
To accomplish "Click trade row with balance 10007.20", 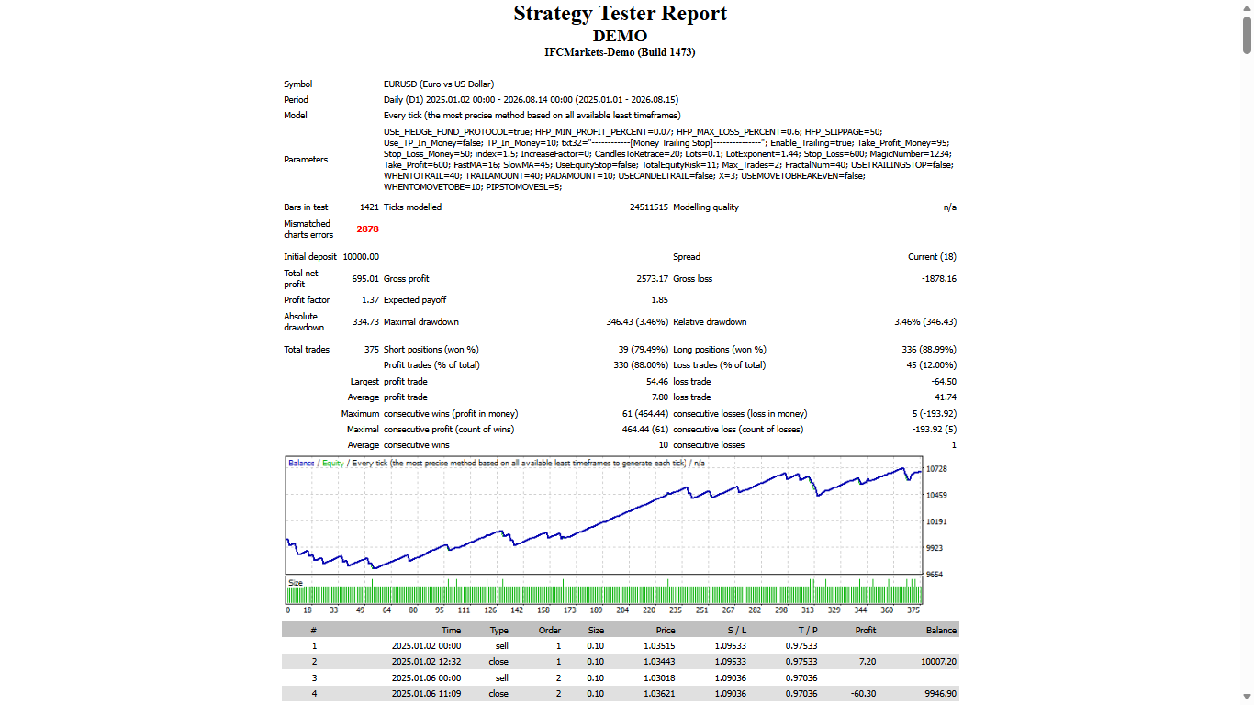I will point(620,661).
